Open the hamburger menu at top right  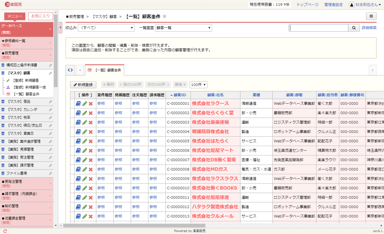(371, 16)
